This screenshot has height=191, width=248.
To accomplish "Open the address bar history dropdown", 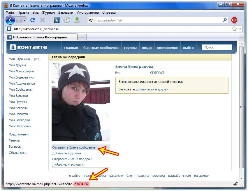I will tap(240, 29).
